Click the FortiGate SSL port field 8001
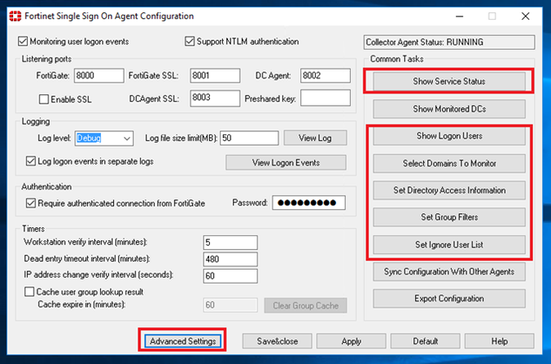Viewport: 551px width, 364px height. click(x=215, y=75)
